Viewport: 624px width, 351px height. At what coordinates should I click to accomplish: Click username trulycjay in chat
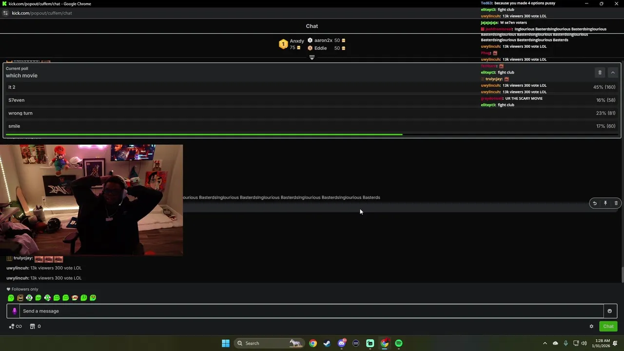pos(23,258)
